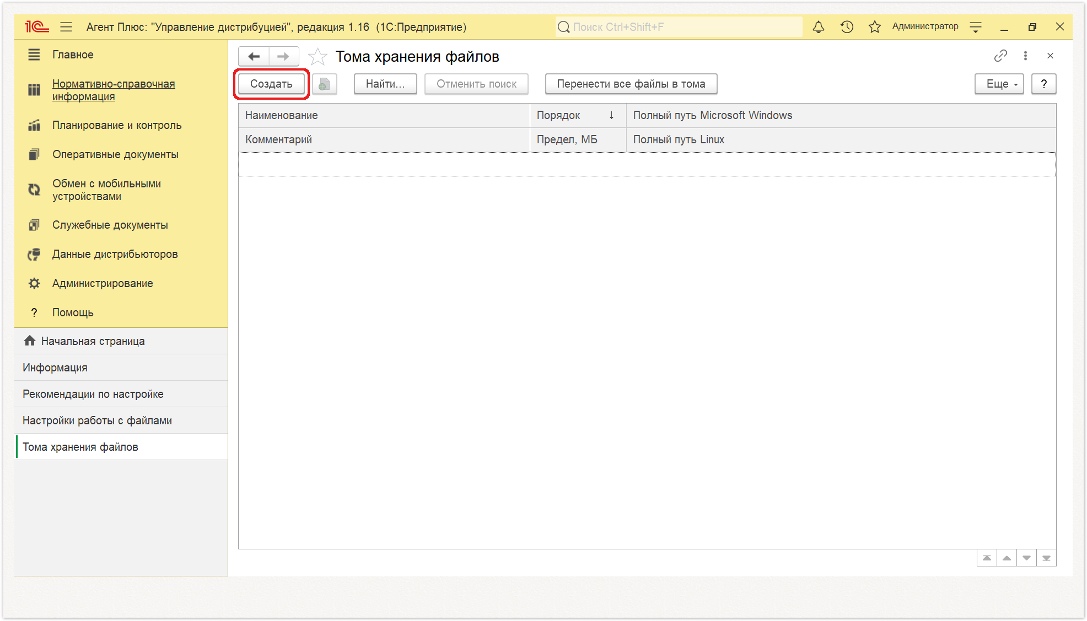This screenshot has width=1087, height=621.
Task: Click the Помощь question mark icon
Action: click(x=34, y=312)
